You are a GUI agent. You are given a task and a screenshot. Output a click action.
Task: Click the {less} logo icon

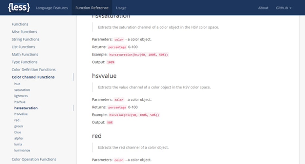coord(19,8)
